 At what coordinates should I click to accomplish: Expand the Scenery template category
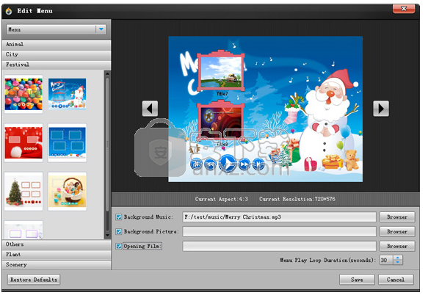[x=57, y=264]
